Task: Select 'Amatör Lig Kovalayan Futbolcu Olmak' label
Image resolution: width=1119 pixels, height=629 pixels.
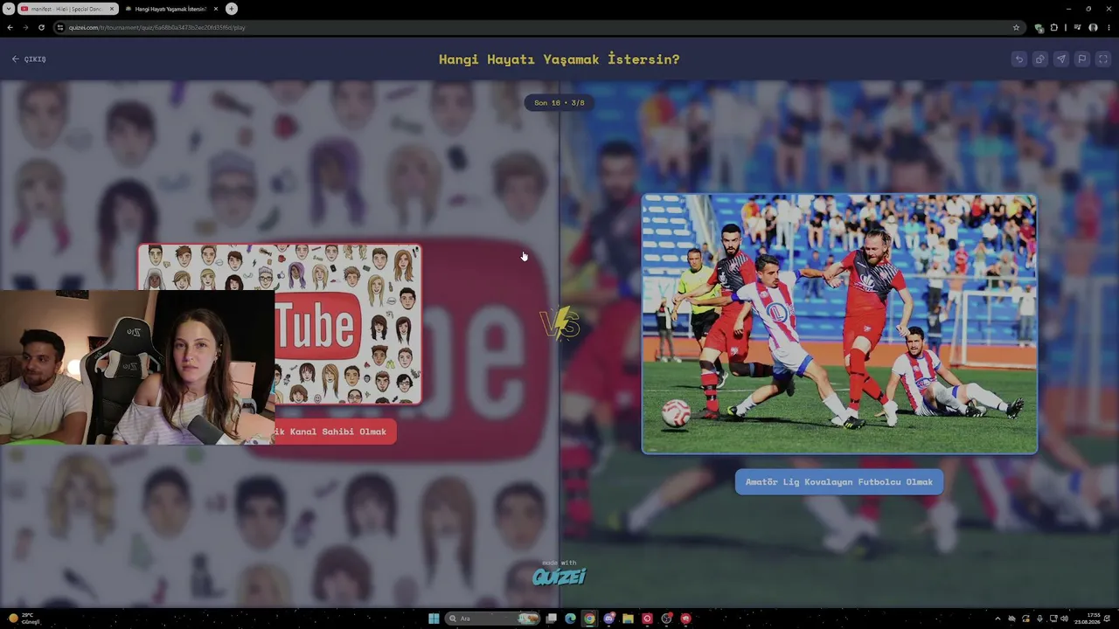Action: [x=839, y=482]
